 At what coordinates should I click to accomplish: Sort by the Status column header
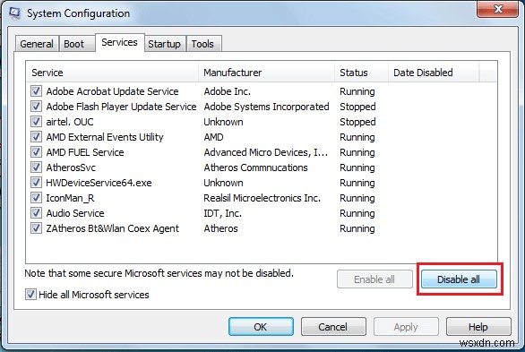pyautogui.click(x=361, y=73)
